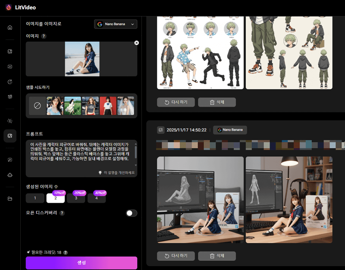Viewport: 345px width, 270px height.
Task: Go to the Home icon in the sidebar
Action: point(10,28)
